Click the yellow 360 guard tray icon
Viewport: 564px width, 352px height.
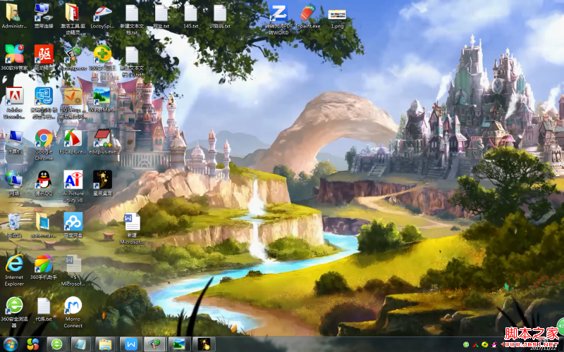point(484,344)
